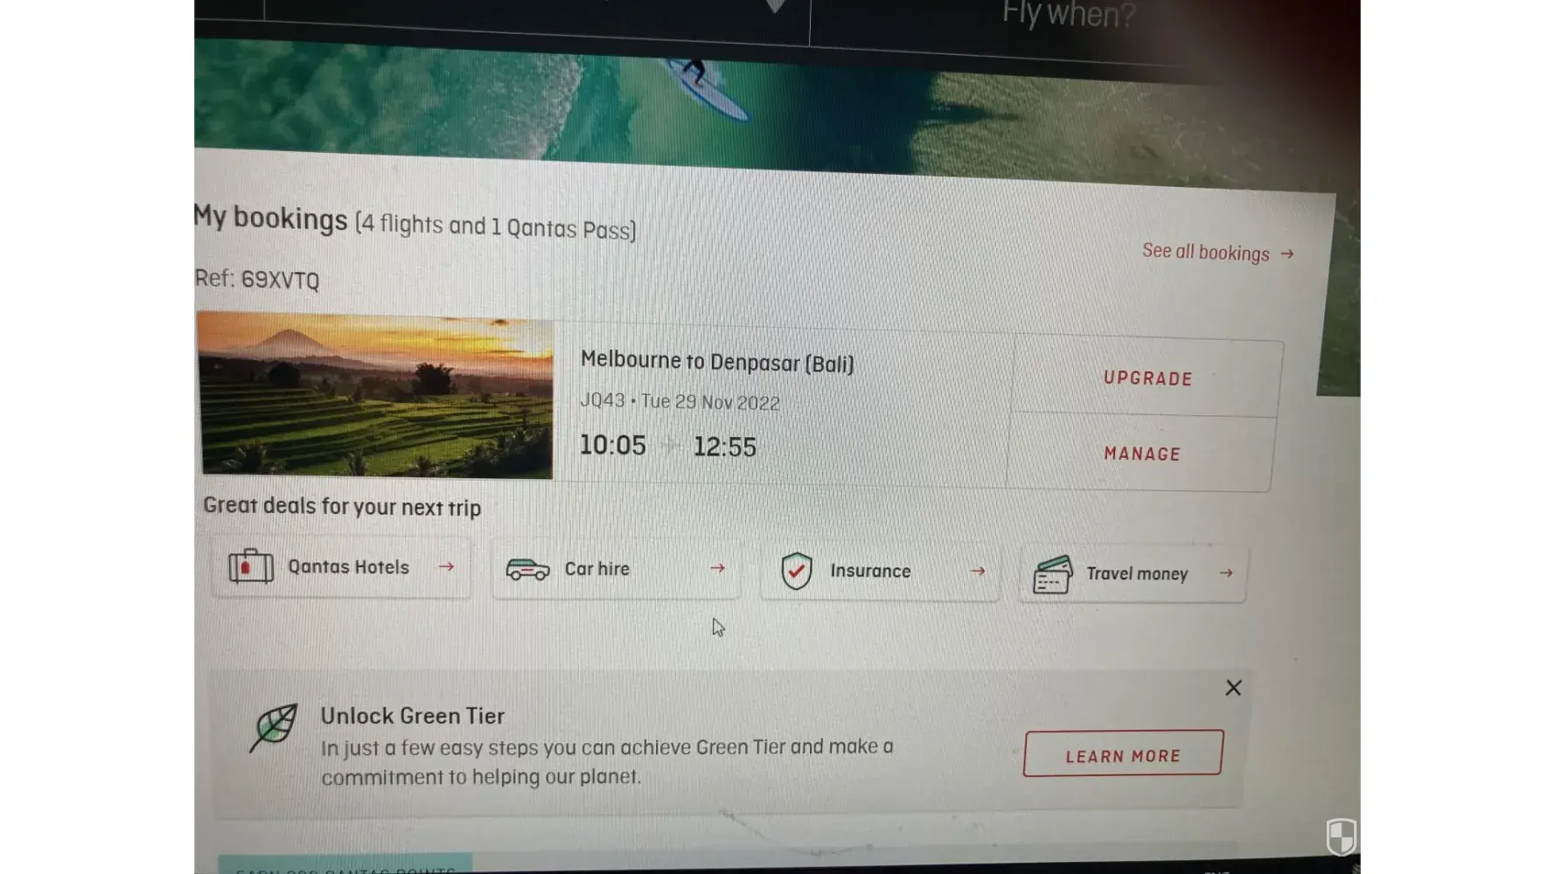This screenshot has height=874, width=1555.
Task: Click the Green Tier leaf icon
Action: tap(274, 727)
